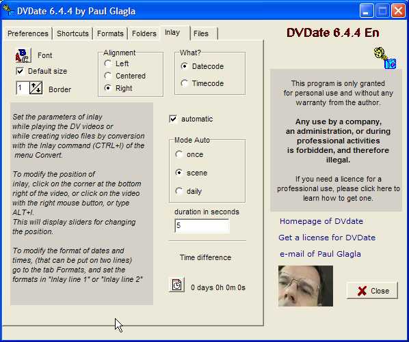Disable the automatic checkbox
Screen dimensions: 409x342
tap(173, 119)
